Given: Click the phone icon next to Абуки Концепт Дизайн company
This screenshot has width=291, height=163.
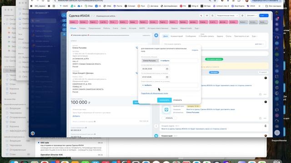Looking at the screenshot, I should [137, 73].
